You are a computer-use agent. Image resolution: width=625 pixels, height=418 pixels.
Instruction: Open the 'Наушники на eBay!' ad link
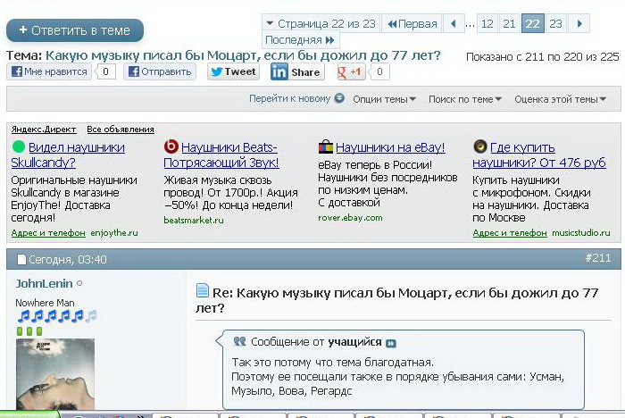(x=390, y=147)
